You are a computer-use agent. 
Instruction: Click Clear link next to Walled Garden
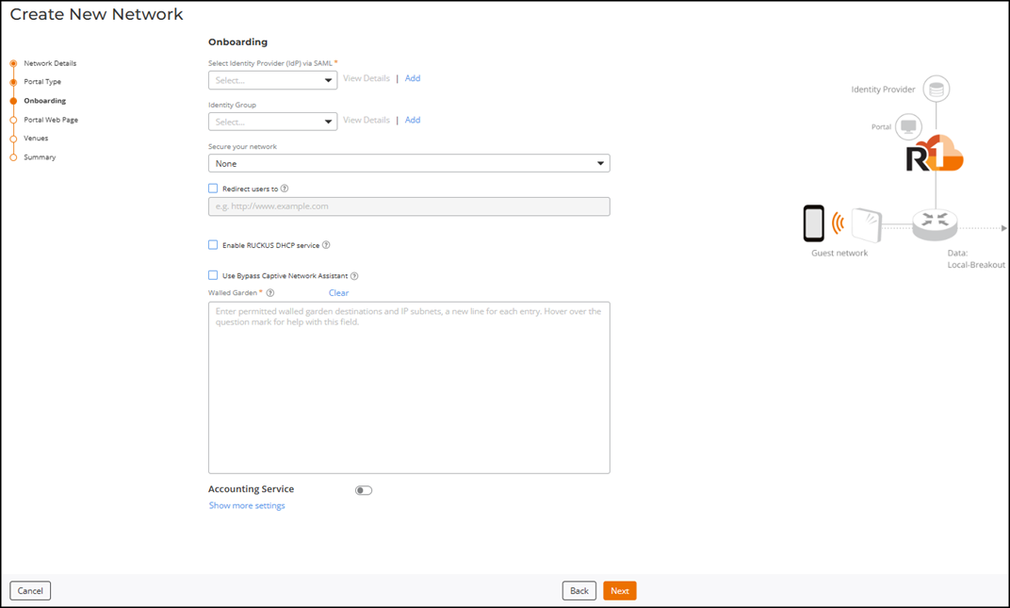coord(338,293)
